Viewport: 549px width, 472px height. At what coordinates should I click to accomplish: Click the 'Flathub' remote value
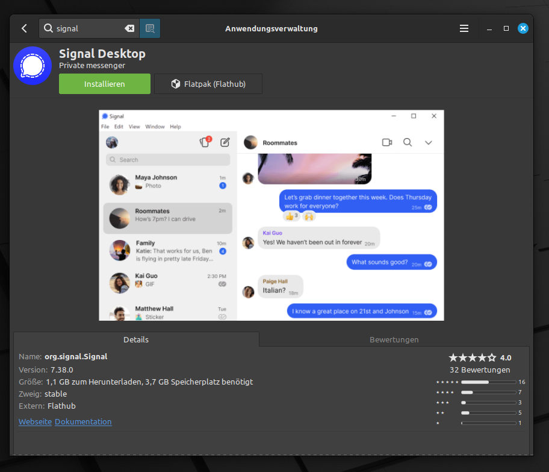(61, 406)
